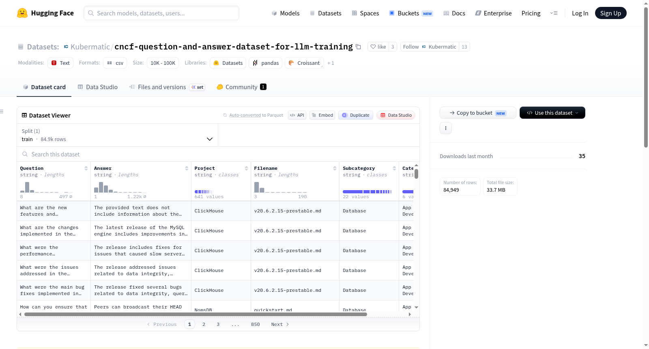This screenshot has height=349, width=649.
Task: Click the Subcategory classes distribution bar
Action: pyautogui.click(x=367, y=191)
